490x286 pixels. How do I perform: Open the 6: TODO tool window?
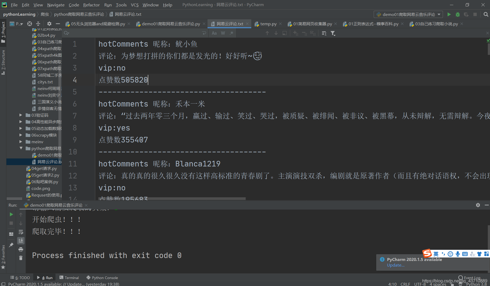[x=20, y=277]
